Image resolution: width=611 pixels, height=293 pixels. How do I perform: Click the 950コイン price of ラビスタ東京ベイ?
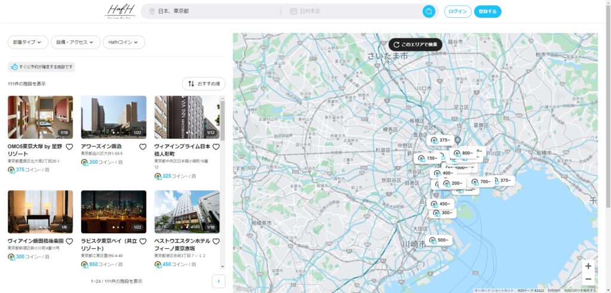[x=101, y=264]
